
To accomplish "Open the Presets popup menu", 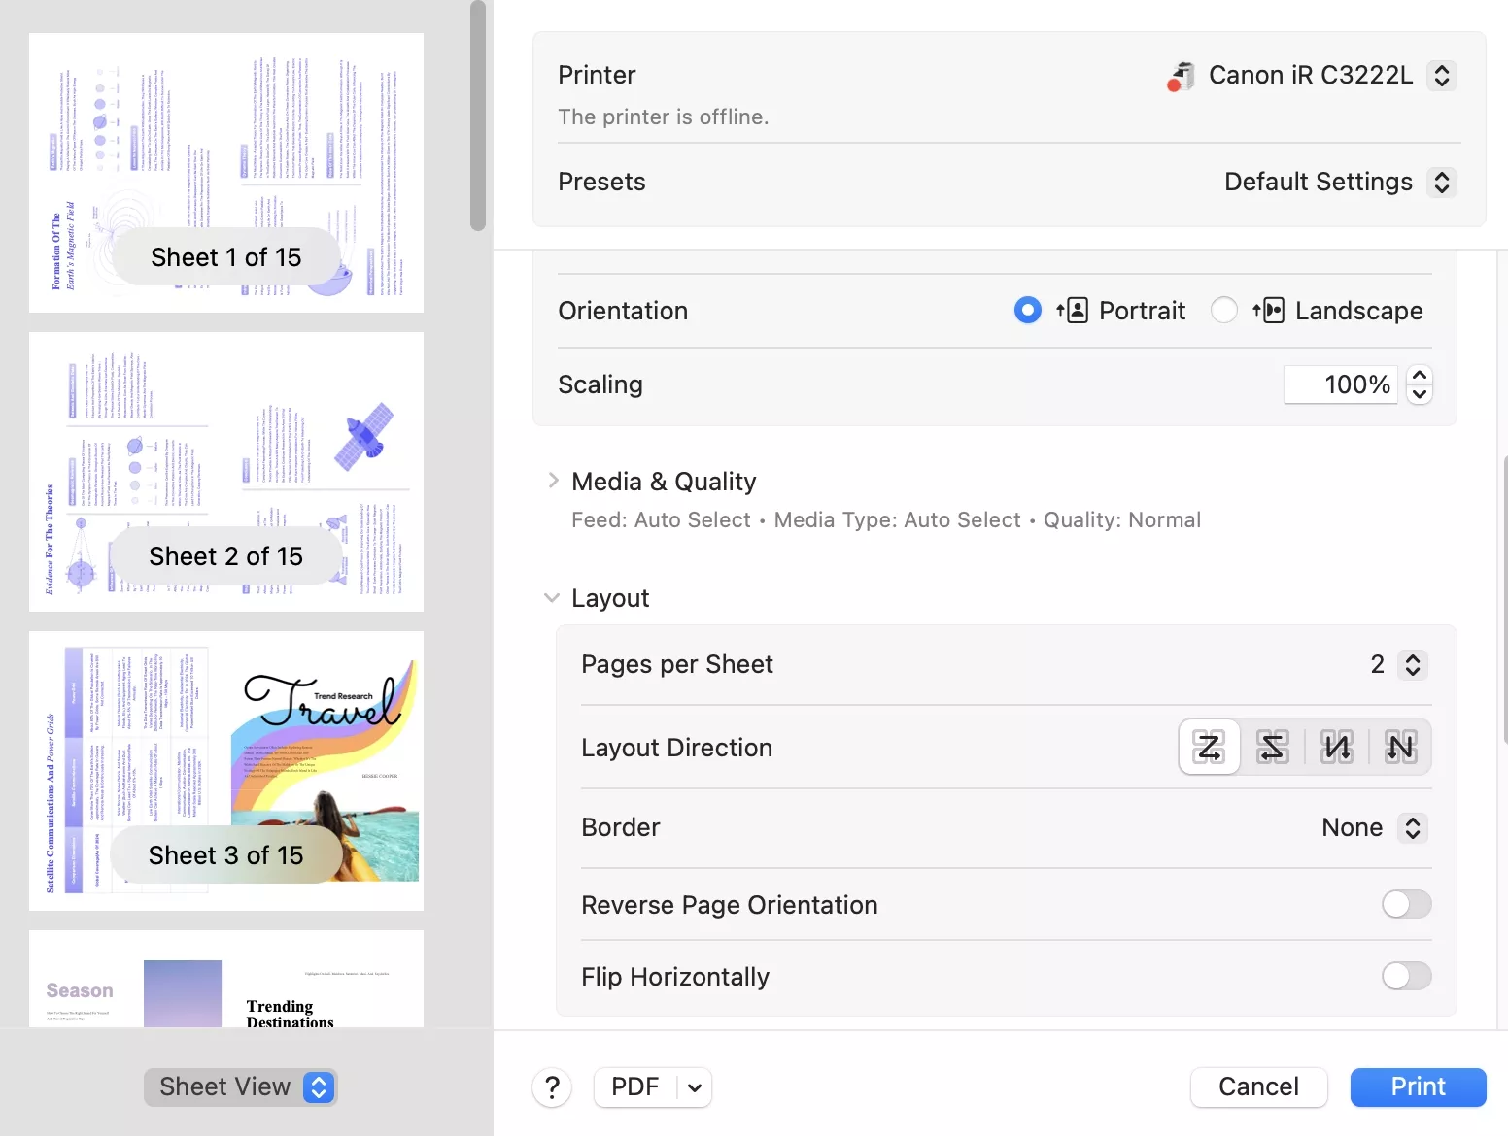I will (x=1442, y=182).
